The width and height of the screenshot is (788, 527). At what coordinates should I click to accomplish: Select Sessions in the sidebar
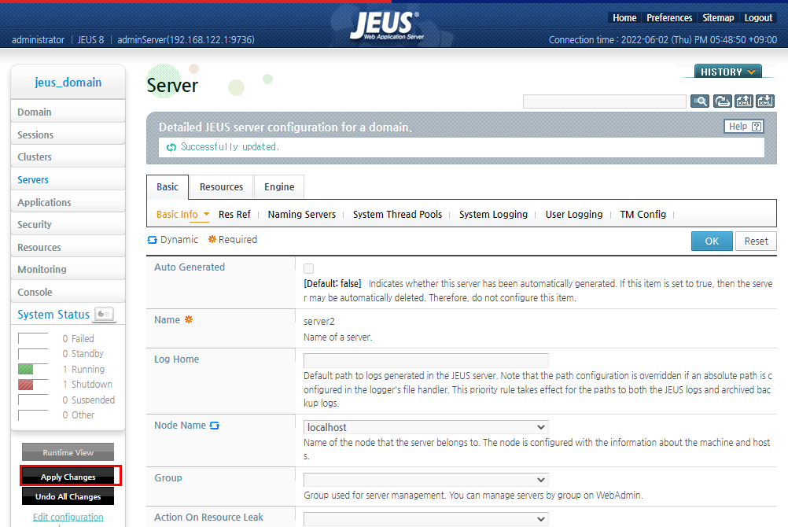68,135
